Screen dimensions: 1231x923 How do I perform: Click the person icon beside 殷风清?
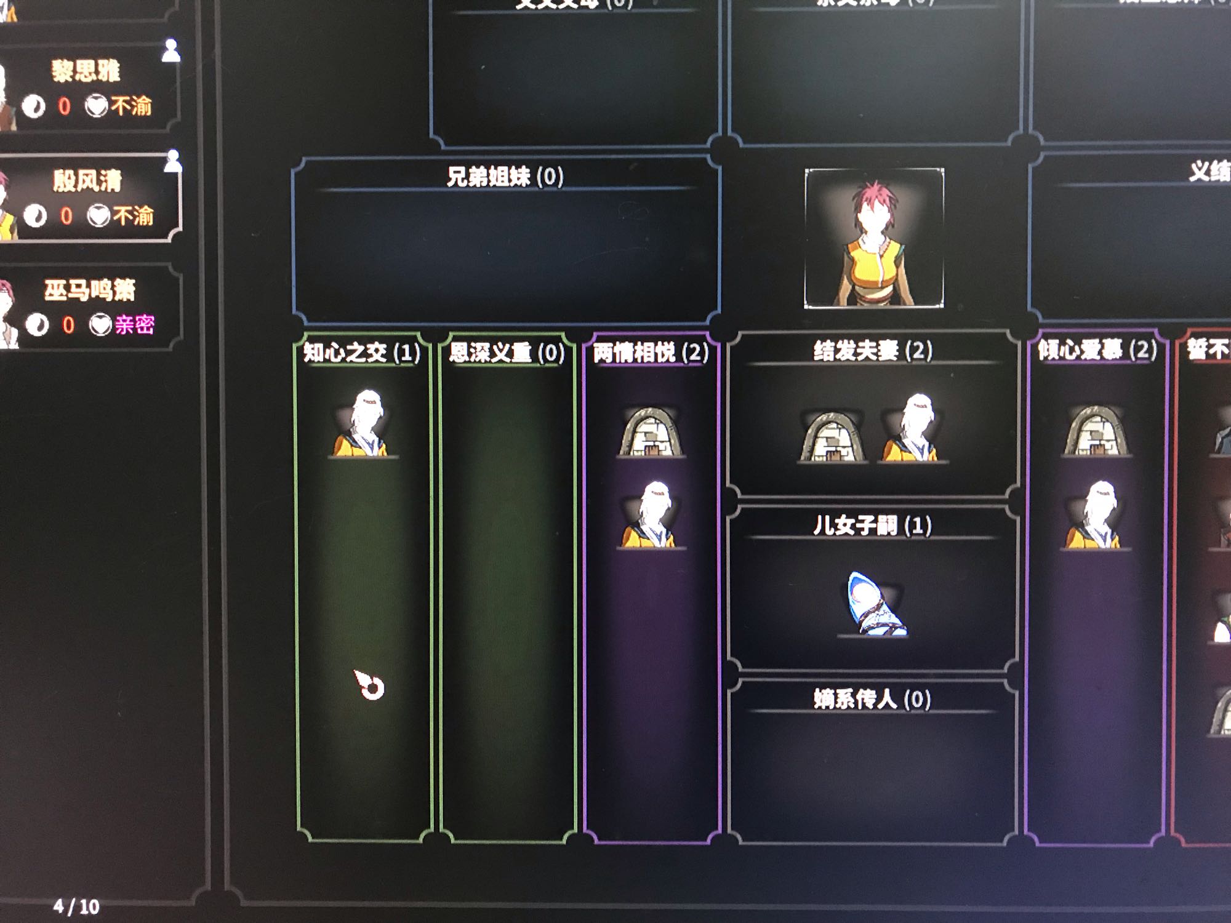[x=173, y=161]
